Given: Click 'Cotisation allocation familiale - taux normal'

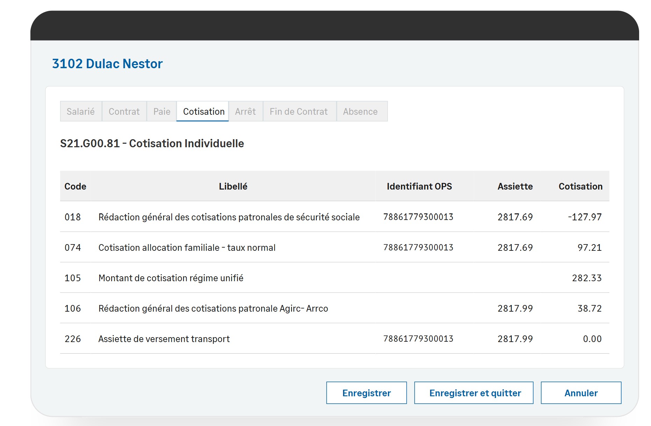Looking at the screenshot, I should click(x=187, y=248).
